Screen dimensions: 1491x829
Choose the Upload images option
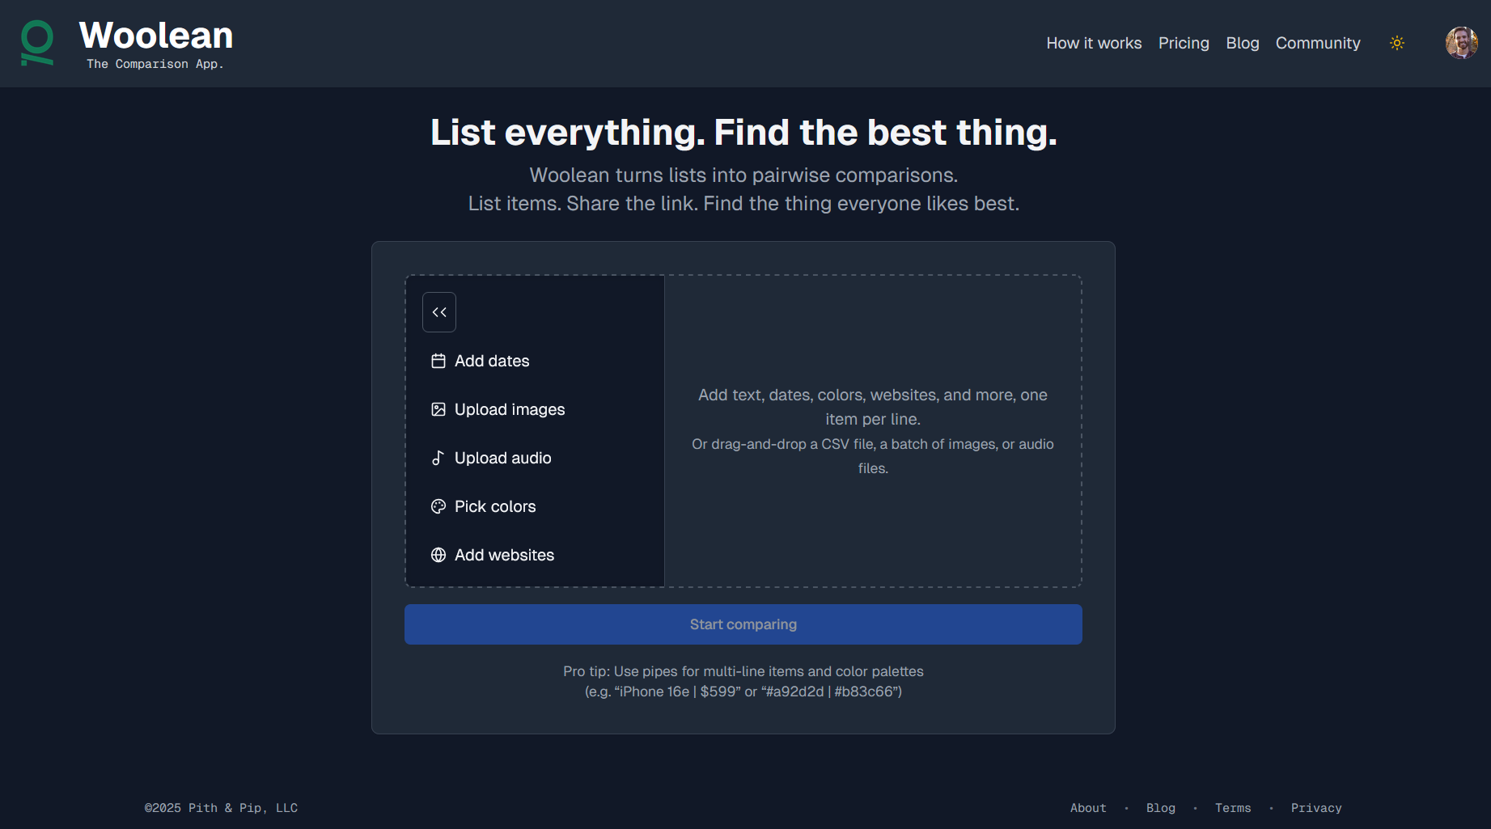pos(535,409)
